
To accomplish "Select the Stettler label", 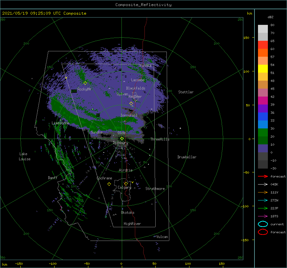I will point(186,92).
